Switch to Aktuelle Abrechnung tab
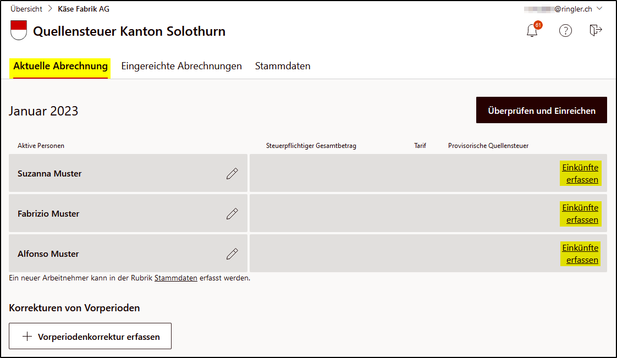 (x=60, y=66)
